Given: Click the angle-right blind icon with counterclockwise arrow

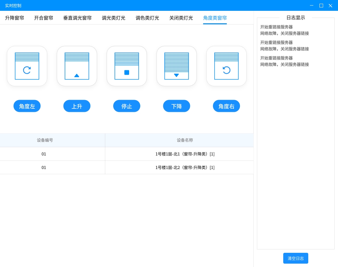Looking at the screenshot, I should tap(226, 66).
